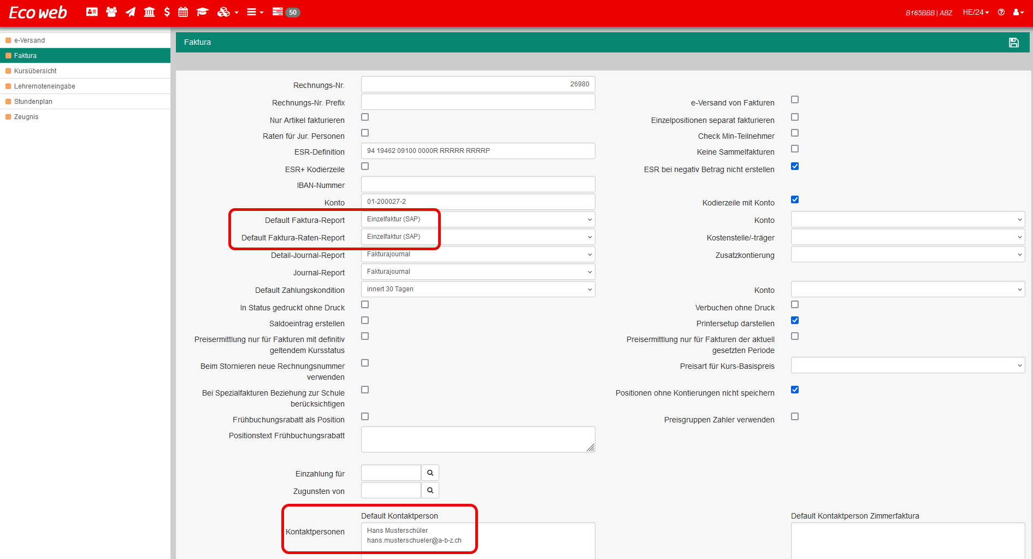Open Stundenplan in the sidebar
The width and height of the screenshot is (1033, 559).
pyautogui.click(x=85, y=102)
